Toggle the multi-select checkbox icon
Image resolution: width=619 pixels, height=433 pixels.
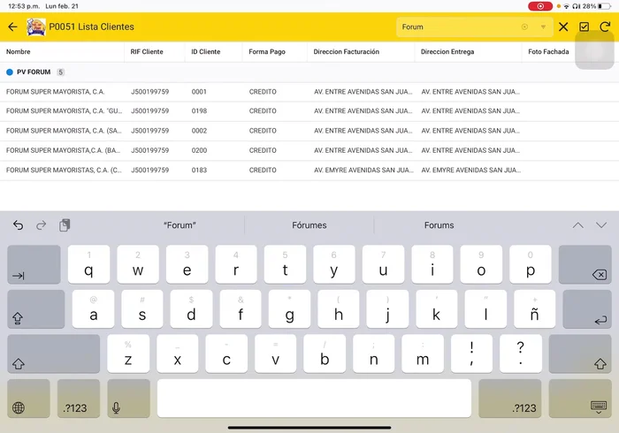[585, 27]
